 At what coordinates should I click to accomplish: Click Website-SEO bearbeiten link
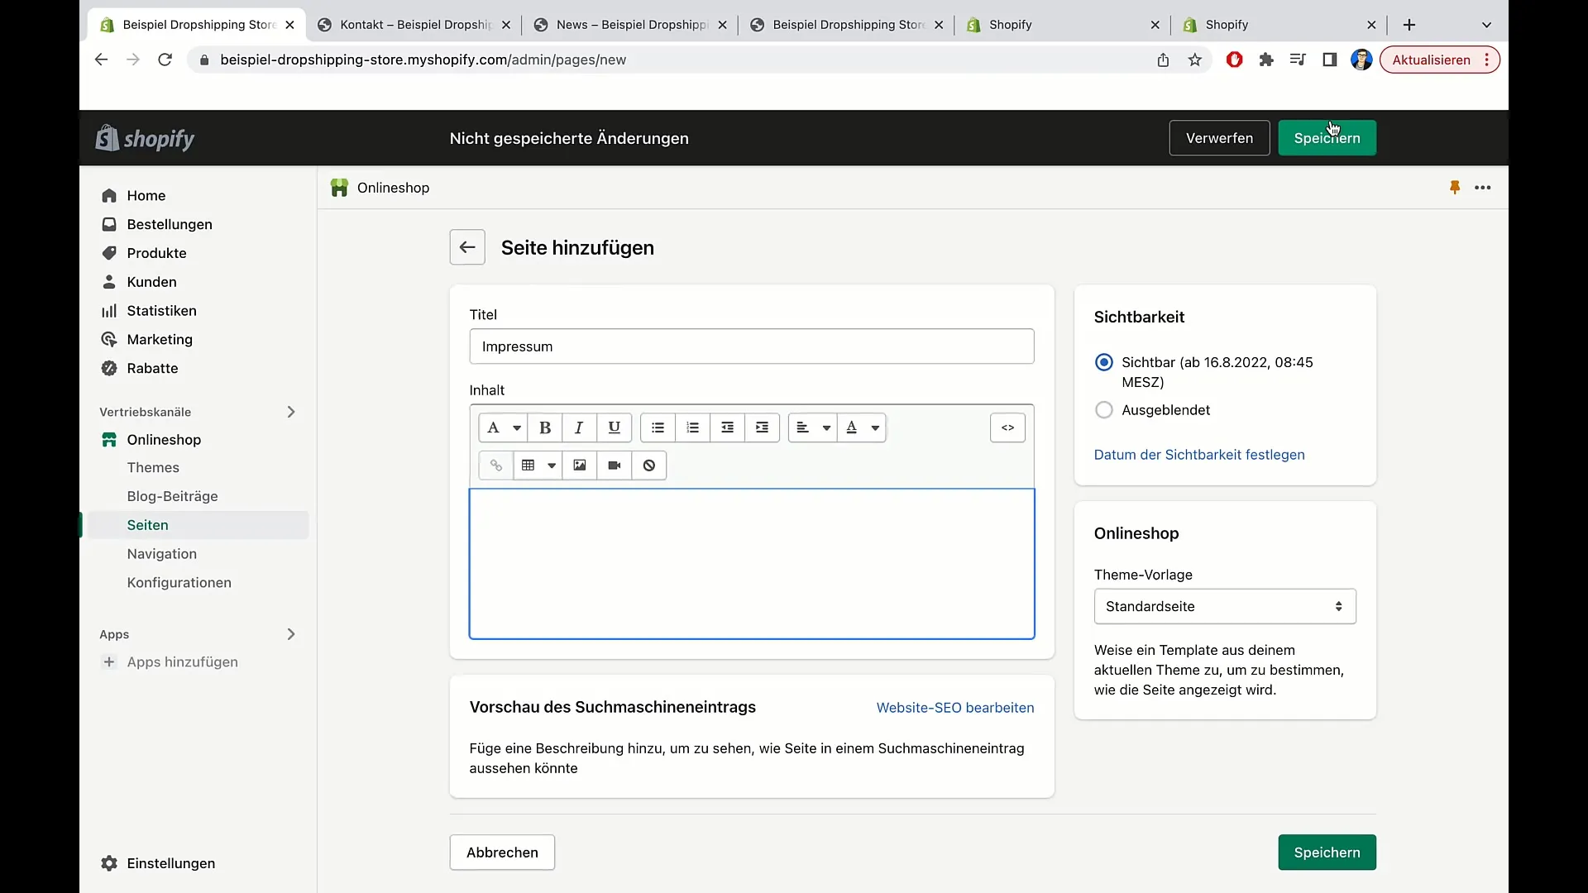pyautogui.click(x=955, y=708)
